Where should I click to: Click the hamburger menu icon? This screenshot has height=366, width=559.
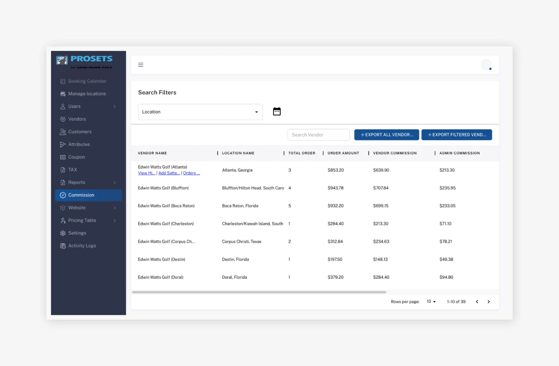[x=141, y=65]
